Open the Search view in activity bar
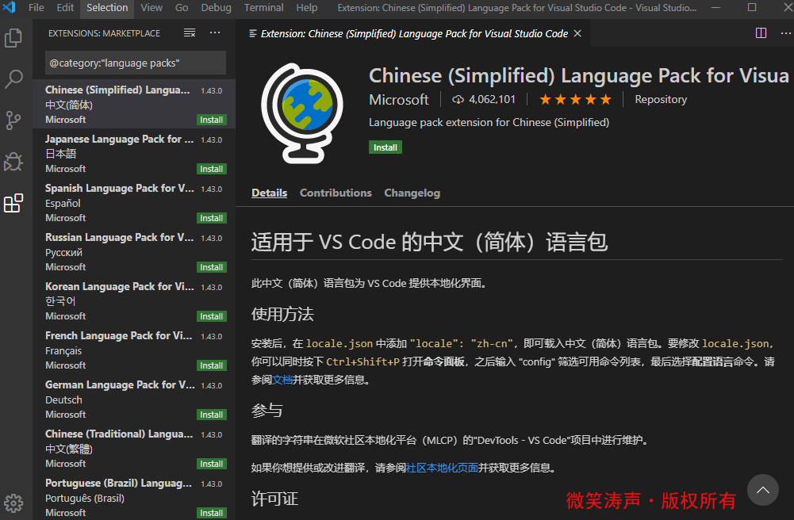This screenshot has height=520, width=794. coord(13,79)
